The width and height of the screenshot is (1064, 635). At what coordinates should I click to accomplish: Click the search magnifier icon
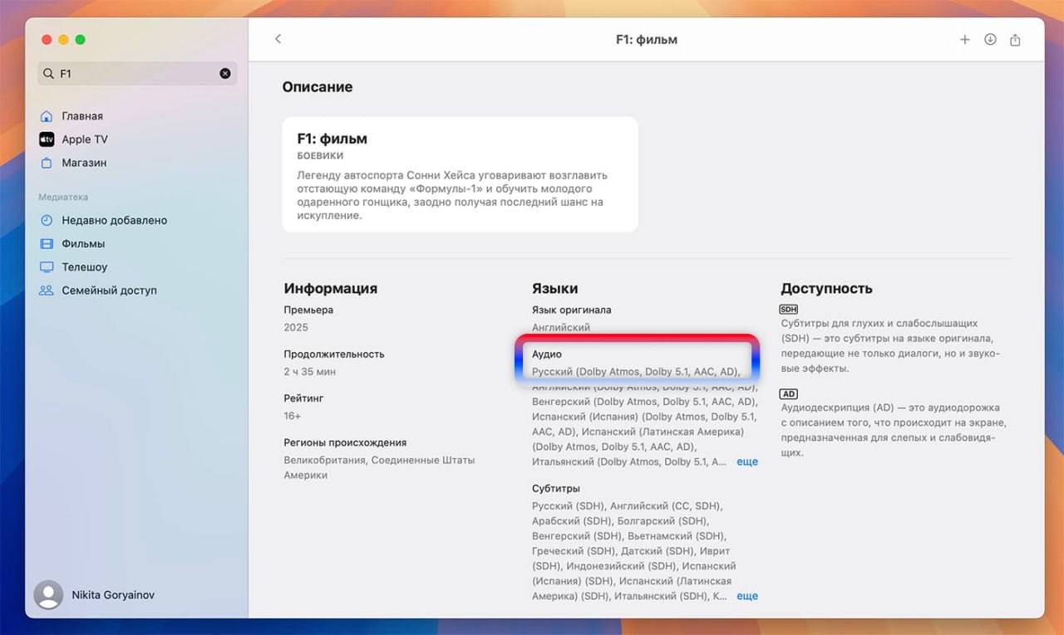(47, 73)
